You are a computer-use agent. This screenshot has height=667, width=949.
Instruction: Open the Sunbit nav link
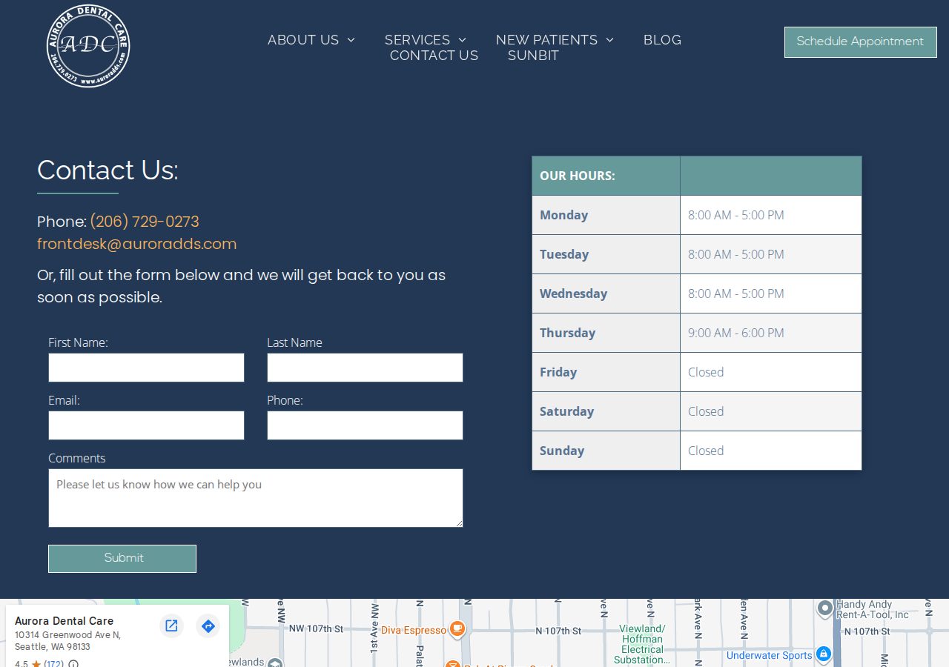(x=533, y=56)
